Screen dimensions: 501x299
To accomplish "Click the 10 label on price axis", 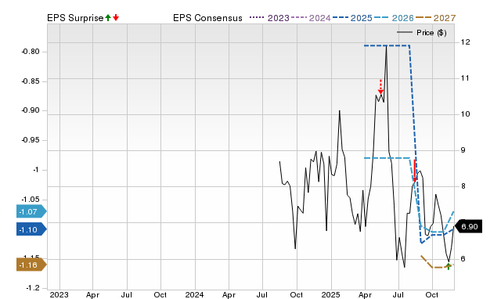I will click(x=465, y=114).
